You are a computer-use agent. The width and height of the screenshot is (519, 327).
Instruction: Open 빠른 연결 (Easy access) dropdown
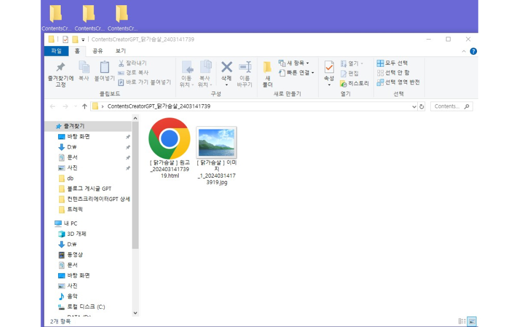coord(296,73)
